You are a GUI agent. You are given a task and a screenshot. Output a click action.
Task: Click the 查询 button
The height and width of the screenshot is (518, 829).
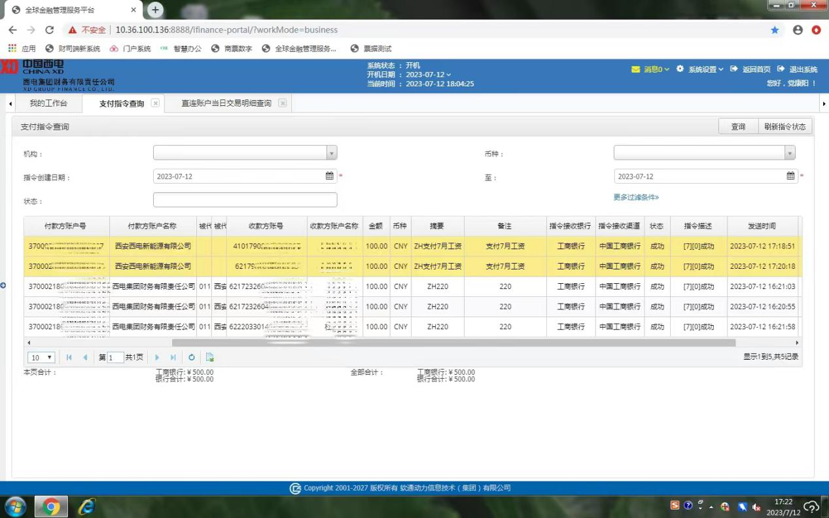point(738,127)
